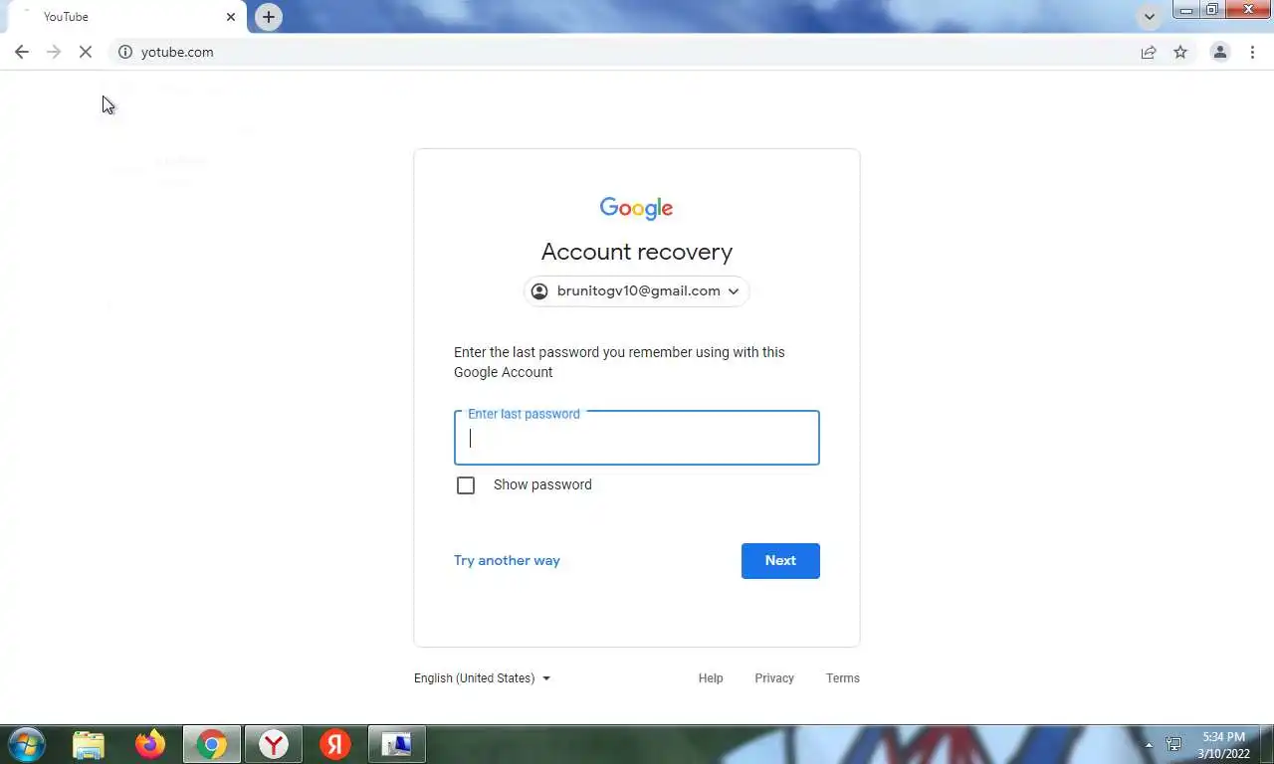Open the Privacy link

click(x=774, y=678)
